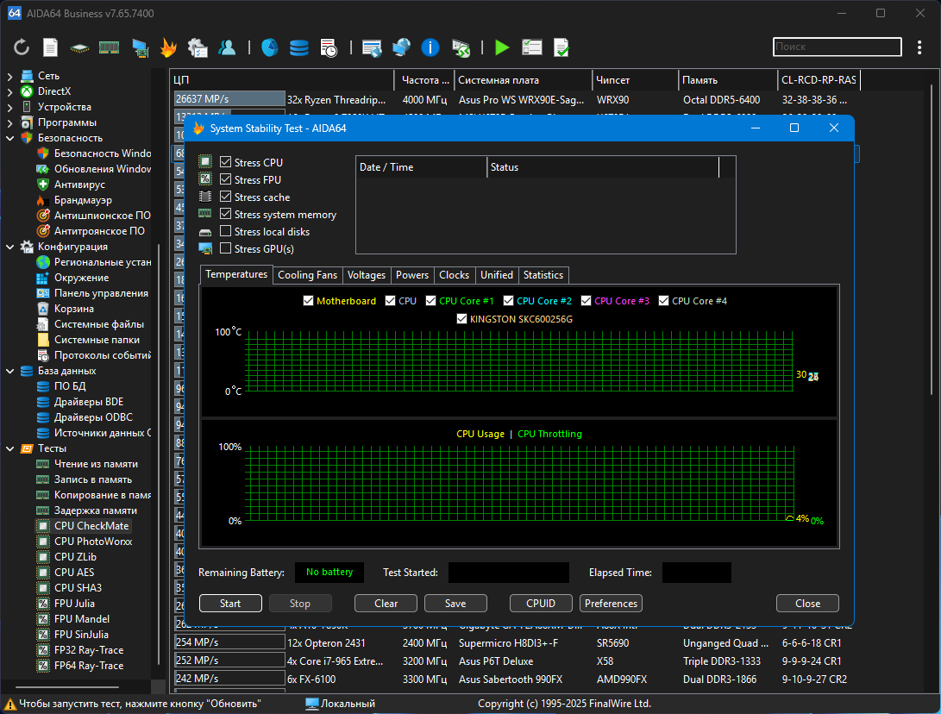This screenshot has width=941, height=714.
Task: Toggle the KINGSTON SKC600256G graph checkbox
Action: pos(461,318)
